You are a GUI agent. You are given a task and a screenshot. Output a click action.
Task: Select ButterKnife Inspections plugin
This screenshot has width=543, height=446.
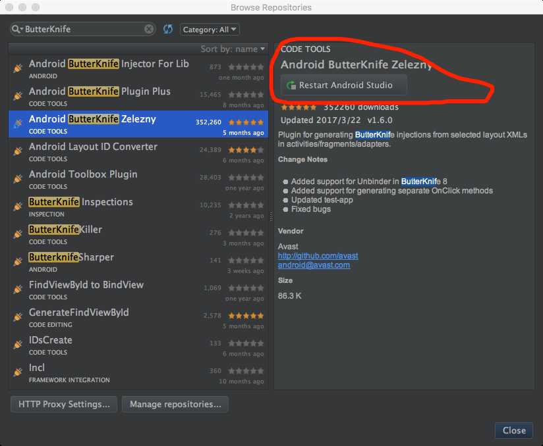(138, 207)
